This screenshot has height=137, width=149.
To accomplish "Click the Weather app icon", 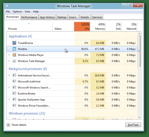I will [14, 49].
